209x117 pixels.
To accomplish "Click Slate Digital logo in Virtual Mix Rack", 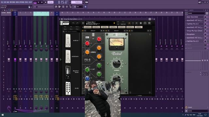I will pyautogui.click(x=64, y=23).
